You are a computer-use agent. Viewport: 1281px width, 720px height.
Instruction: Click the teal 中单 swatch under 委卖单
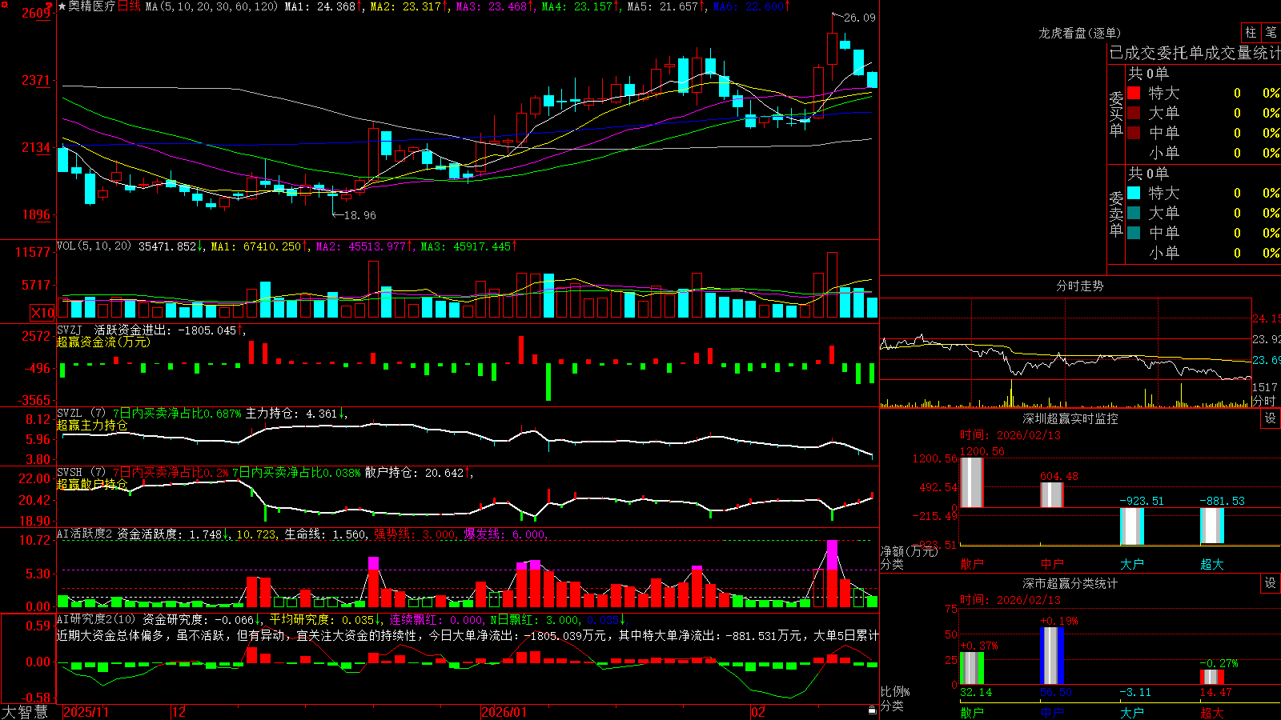(1134, 232)
